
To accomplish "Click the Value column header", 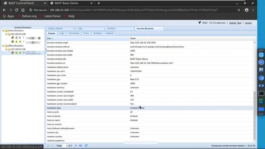I will pyautogui.click(x=191, y=38).
